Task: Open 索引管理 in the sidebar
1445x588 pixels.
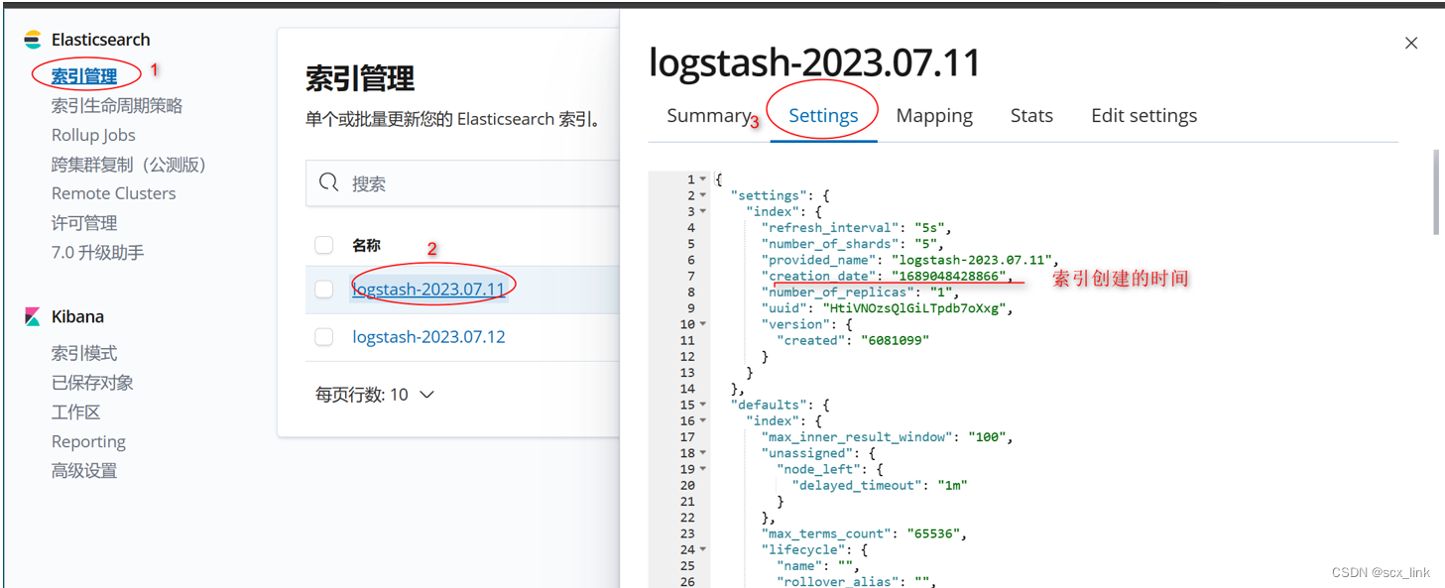Action: pyautogui.click(x=84, y=76)
